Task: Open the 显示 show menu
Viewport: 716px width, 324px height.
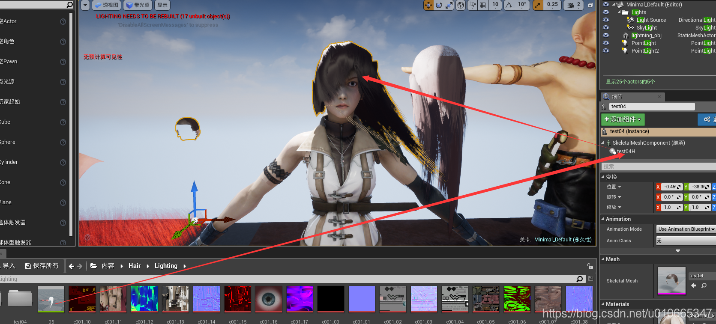Action: [162, 5]
